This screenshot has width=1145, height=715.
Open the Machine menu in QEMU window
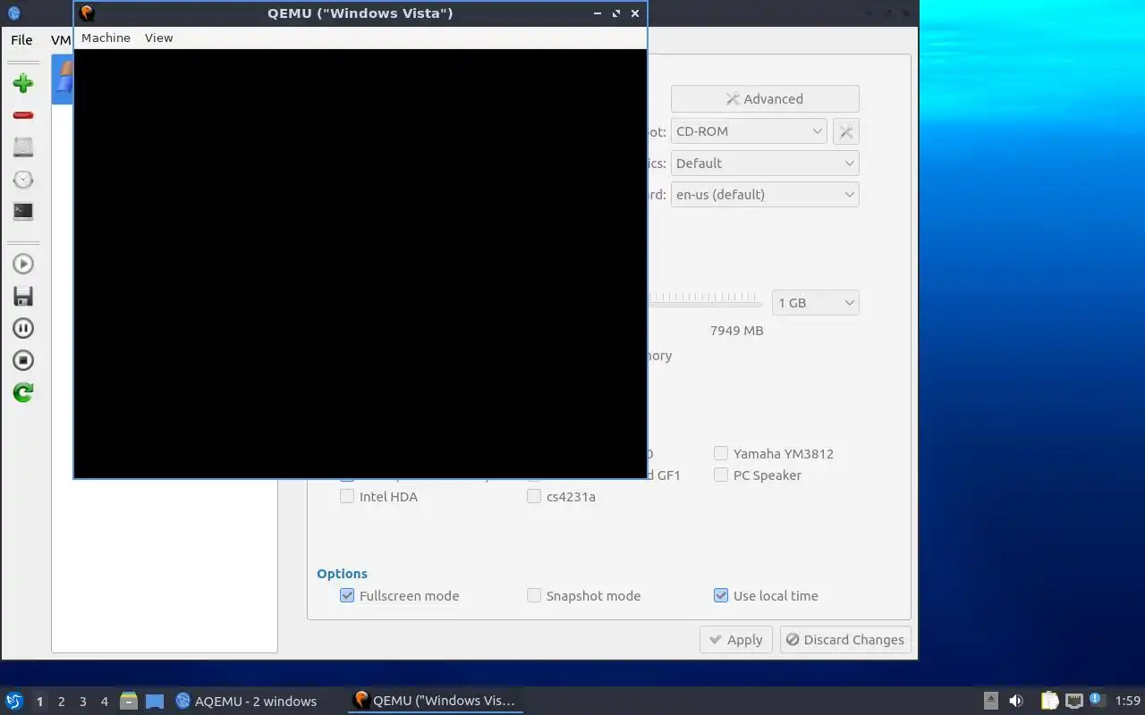[x=106, y=38]
